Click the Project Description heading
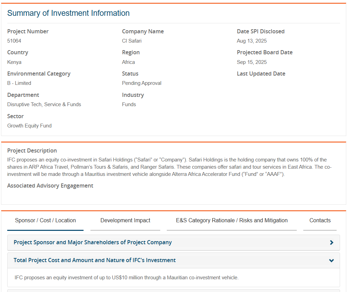The image size is (349, 292). pyautogui.click(x=32, y=150)
